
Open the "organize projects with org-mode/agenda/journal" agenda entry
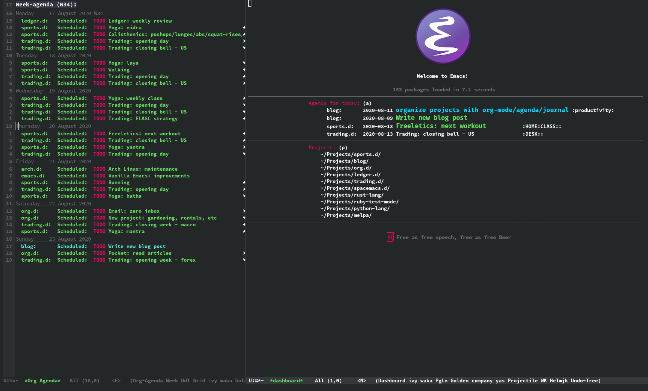click(x=482, y=110)
